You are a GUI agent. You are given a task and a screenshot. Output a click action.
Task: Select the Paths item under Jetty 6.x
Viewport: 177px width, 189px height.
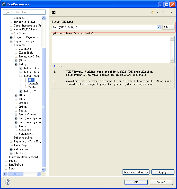point(32,87)
